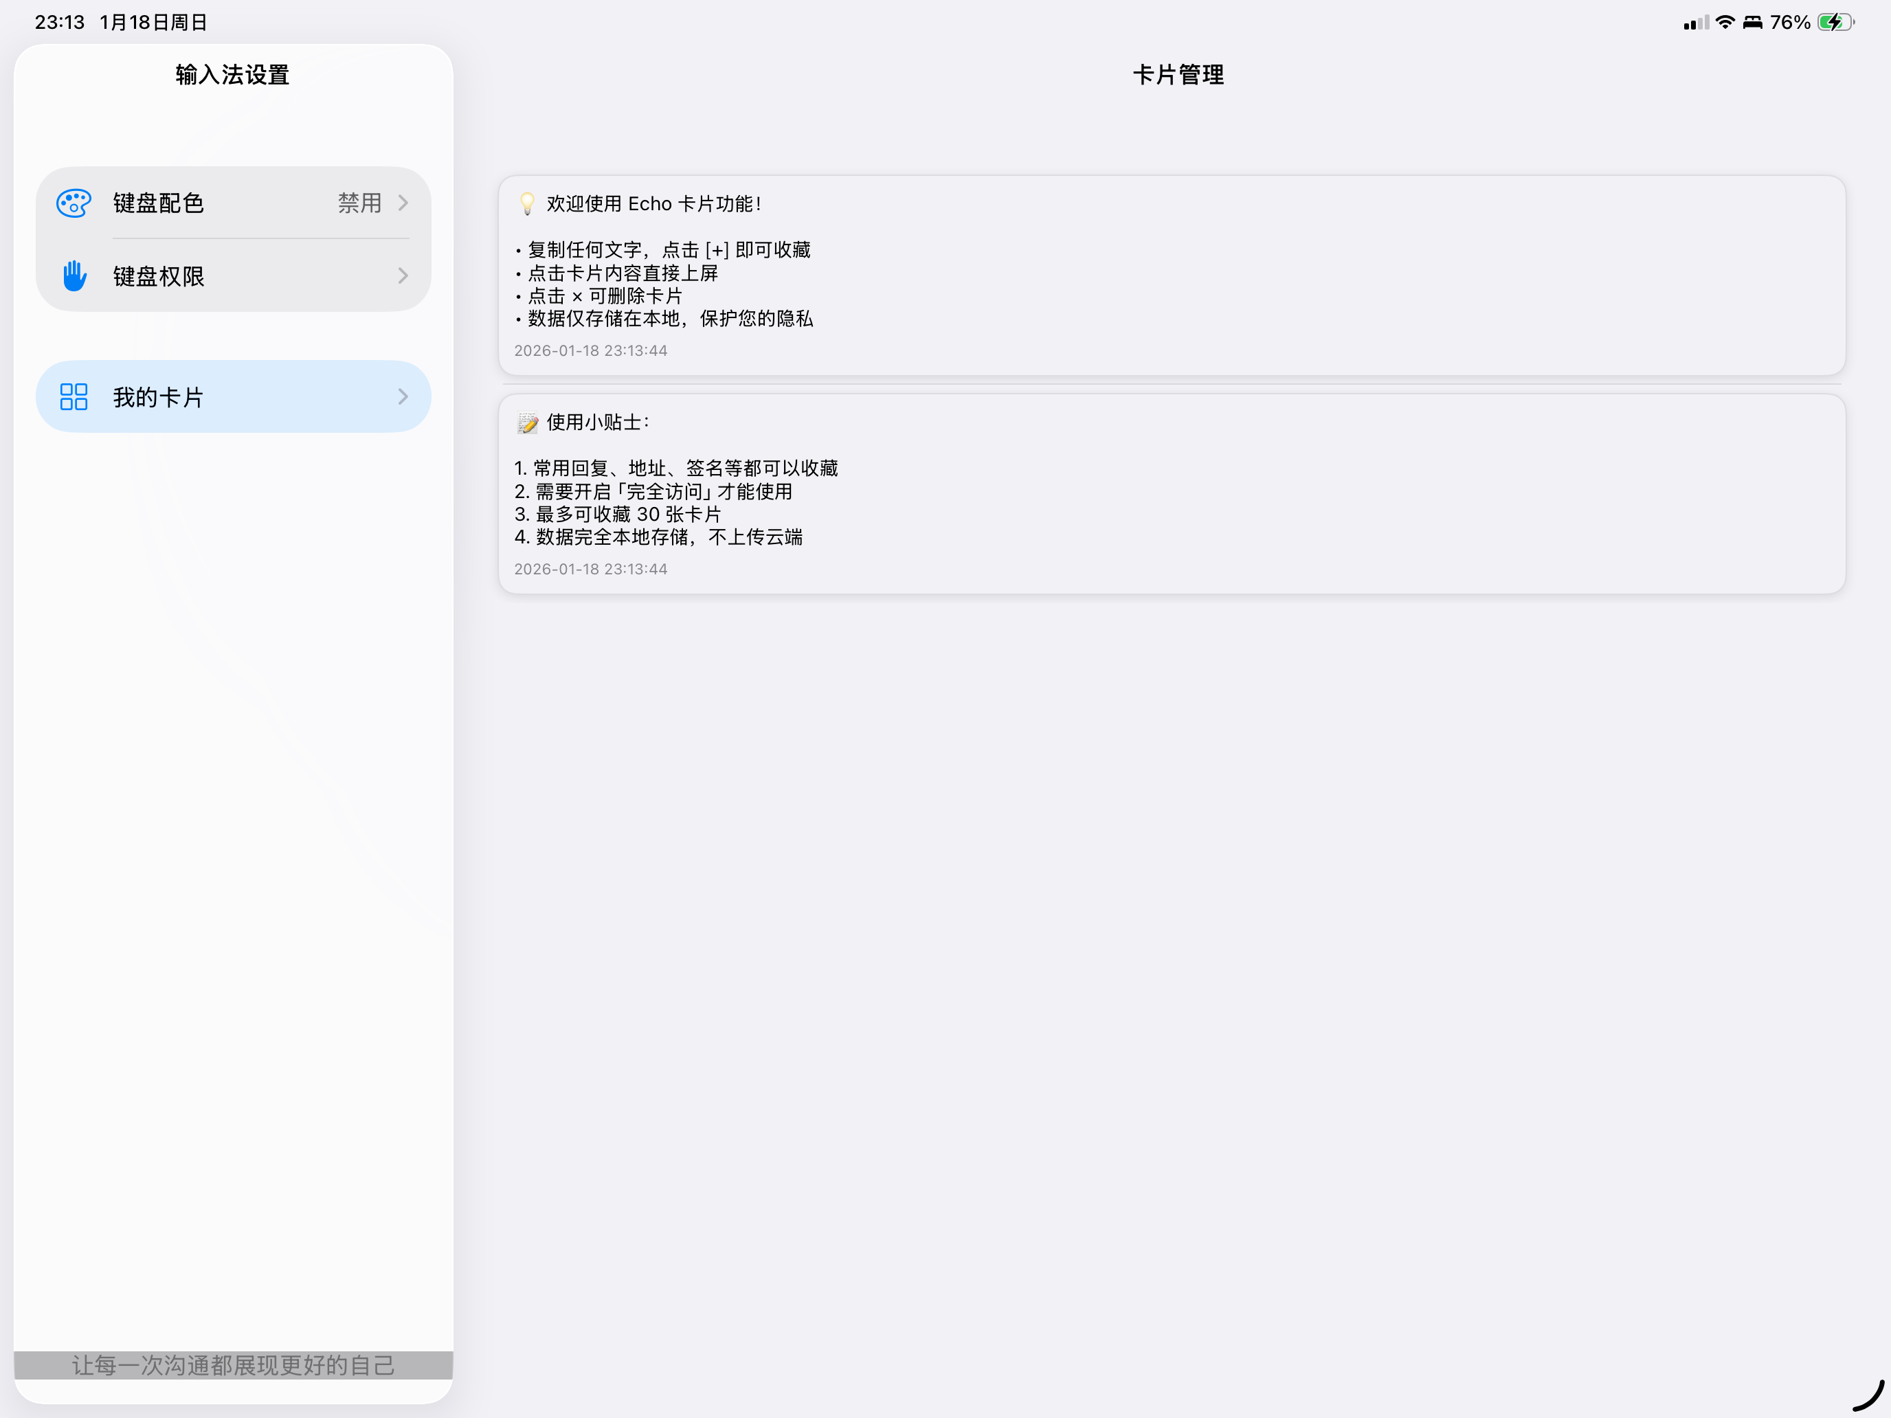Click the welcome card timestamp 2026-01-18 23:13:44

point(591,350)
